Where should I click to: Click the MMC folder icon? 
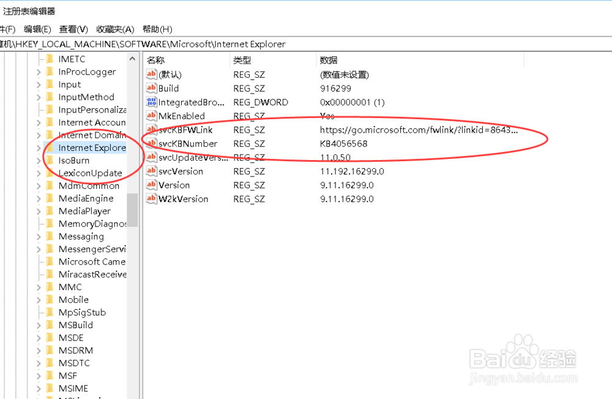(50, 287)
